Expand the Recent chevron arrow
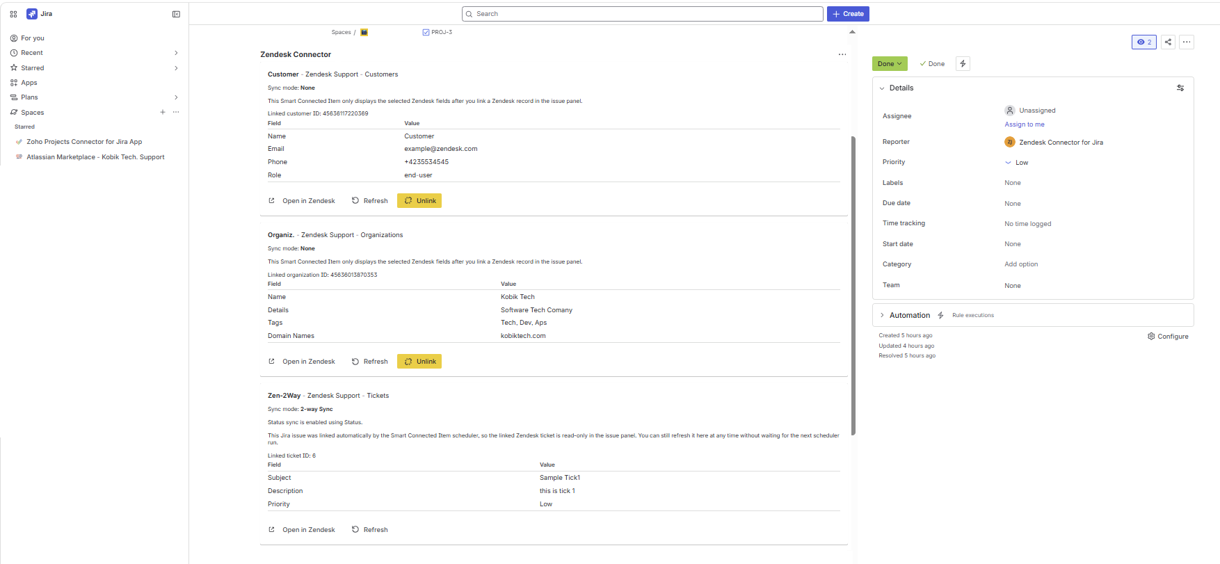Screen dimensions: 1220x564 [x=176, y=53]
